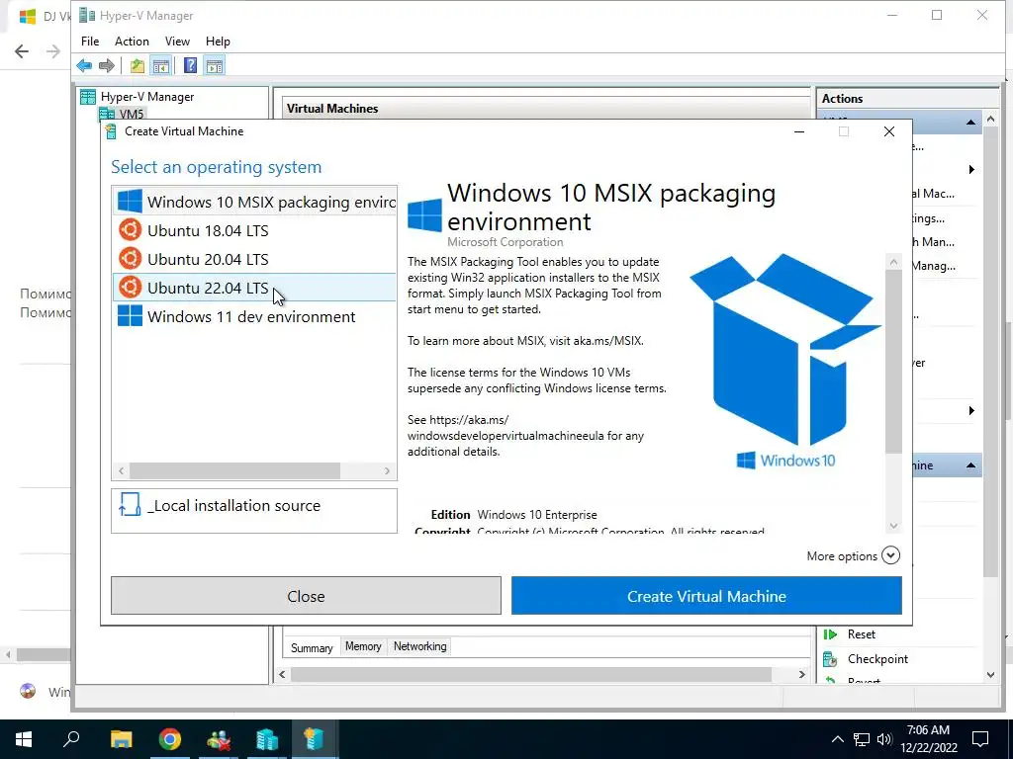Screen dimensions: 1013x759
Task: Collapse the virtual machine section in Actions pane
Action: tap(970, 465)
